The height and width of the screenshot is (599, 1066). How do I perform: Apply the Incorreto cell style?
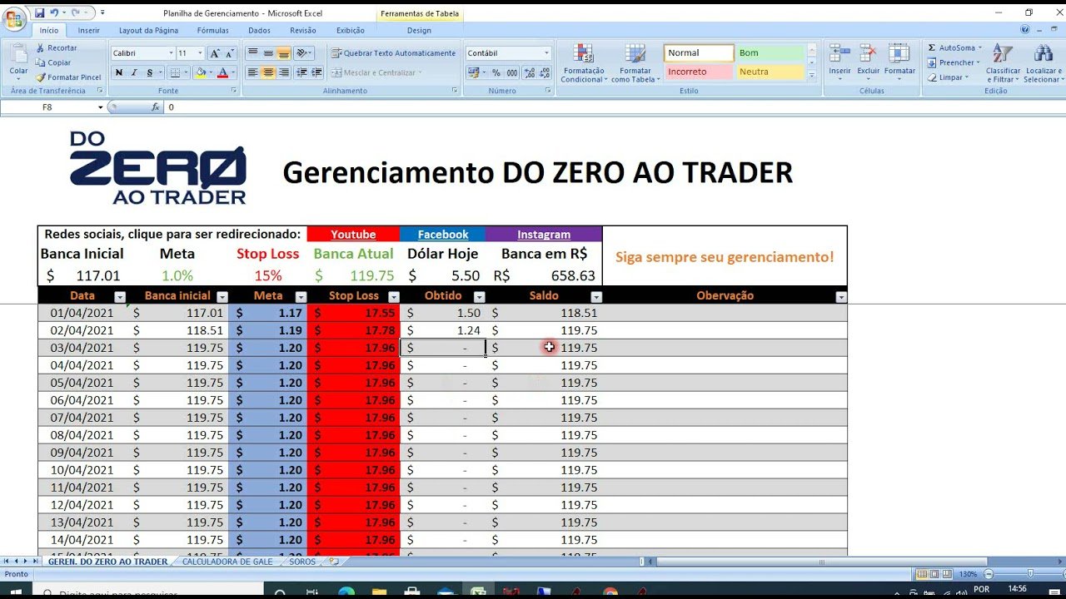click(x=699, y=72)
